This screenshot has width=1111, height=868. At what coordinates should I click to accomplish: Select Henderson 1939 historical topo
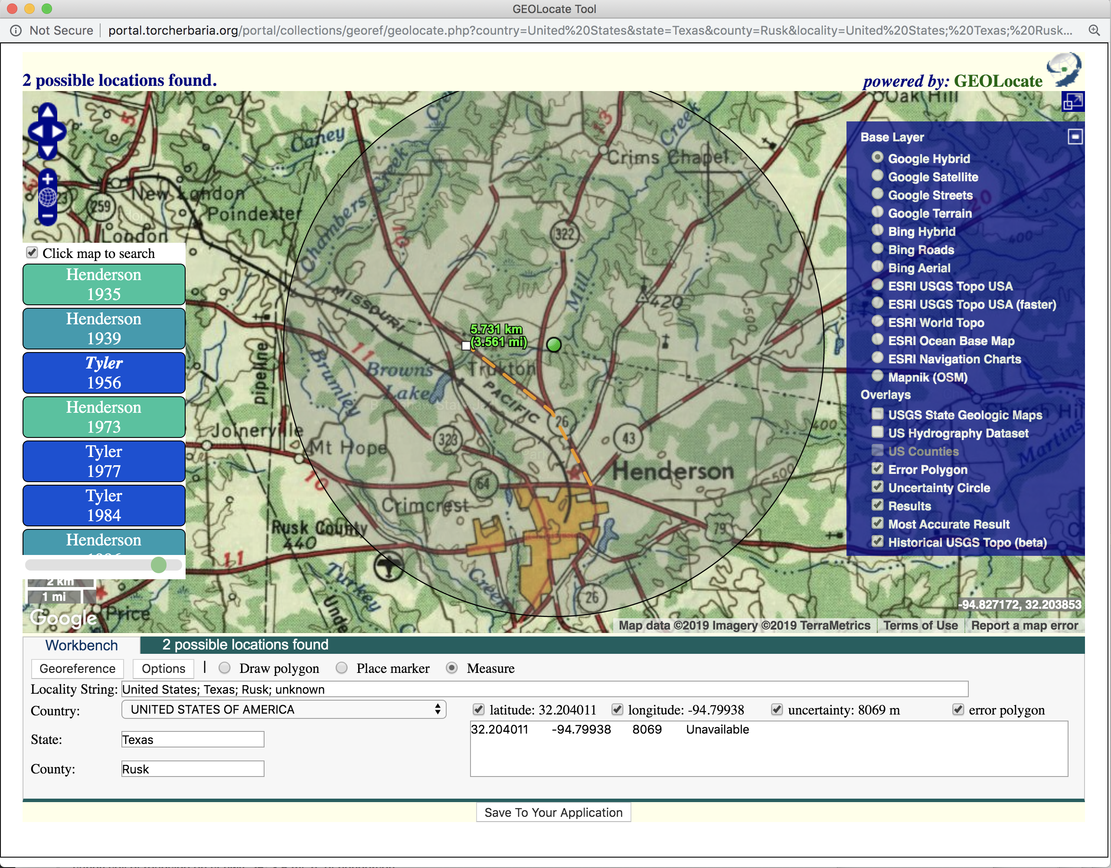[x=104, y=329]
